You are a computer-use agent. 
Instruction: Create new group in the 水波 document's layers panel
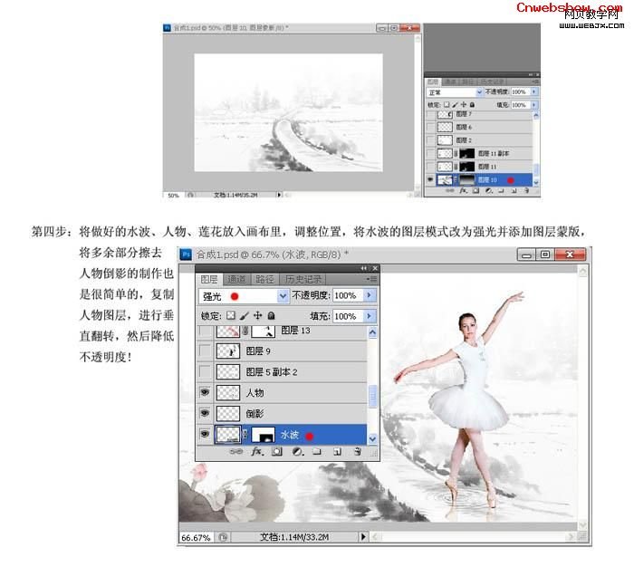point(317,451)
